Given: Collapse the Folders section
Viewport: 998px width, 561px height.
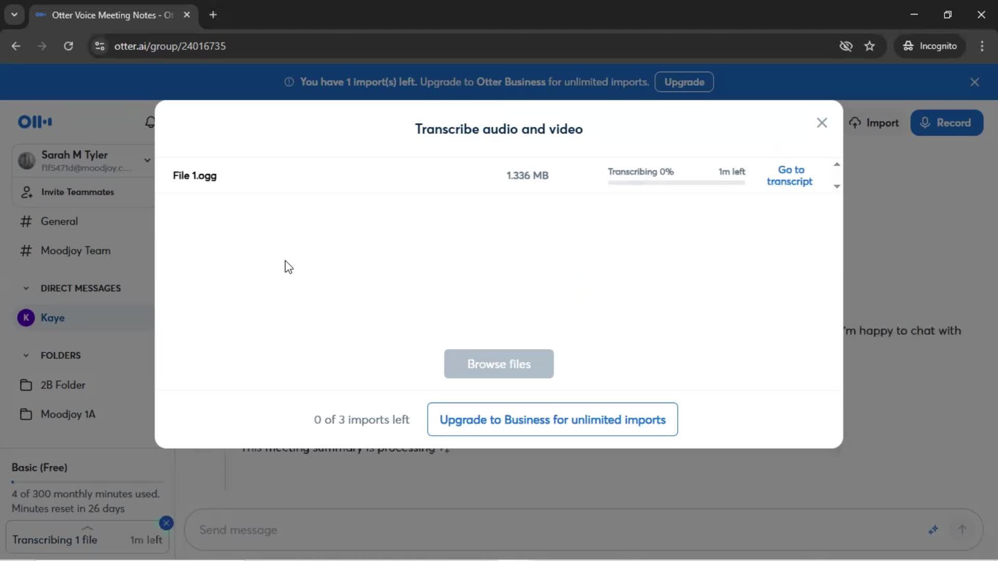Looking at the screenshot, I should pyautogui.click(x=26, y=356).
